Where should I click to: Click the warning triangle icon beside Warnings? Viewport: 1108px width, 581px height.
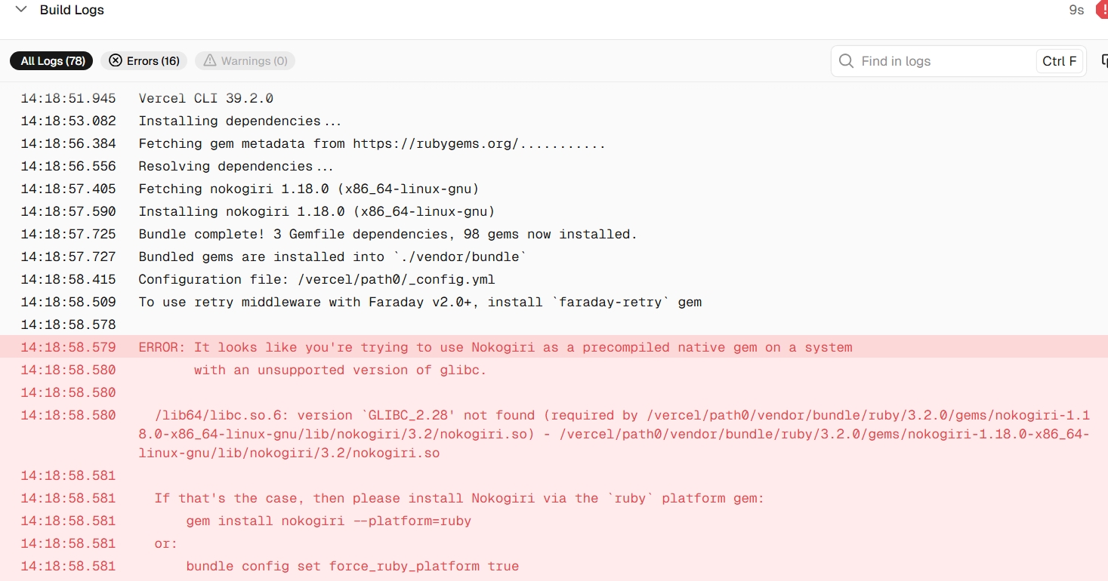[x=209, y=60]
